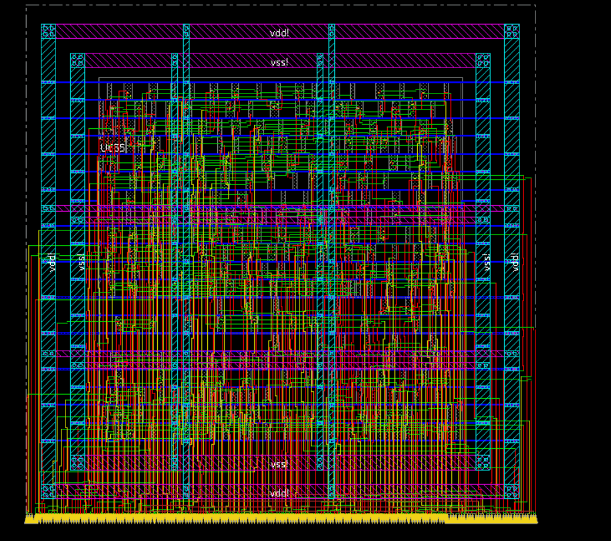Click the bottom vss! ring label
This screenshot has height=541, width=611.
[279, 464]
